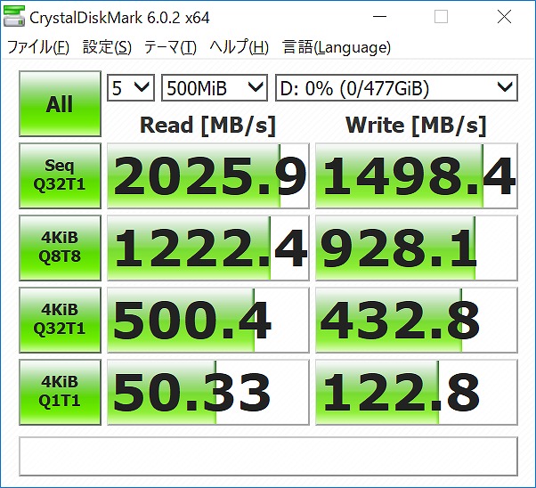The width and height of the screenshot is (536, 488).
Task: Start the 4KiB Q1T1 test
Action: click(x=61, y=392)
